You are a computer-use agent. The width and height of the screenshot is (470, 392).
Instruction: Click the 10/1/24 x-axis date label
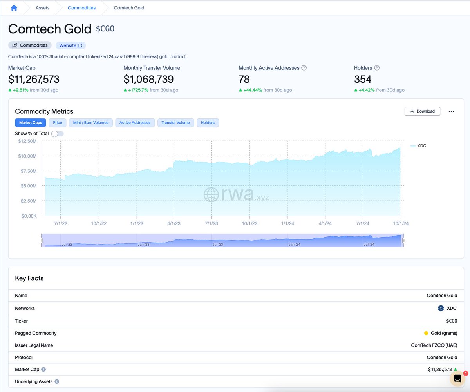click(400, 223)
